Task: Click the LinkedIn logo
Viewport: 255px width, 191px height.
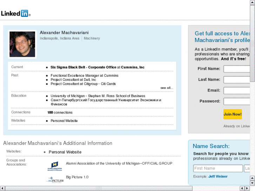Action: coord(16,13)
